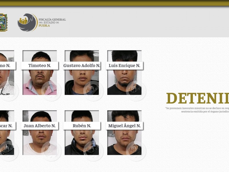Image resolution: width=229 pixels, height=172 pixels.
Task: Select the 'Rubén N.' name label
Action: pyautogui.click(x=82, y=126)
